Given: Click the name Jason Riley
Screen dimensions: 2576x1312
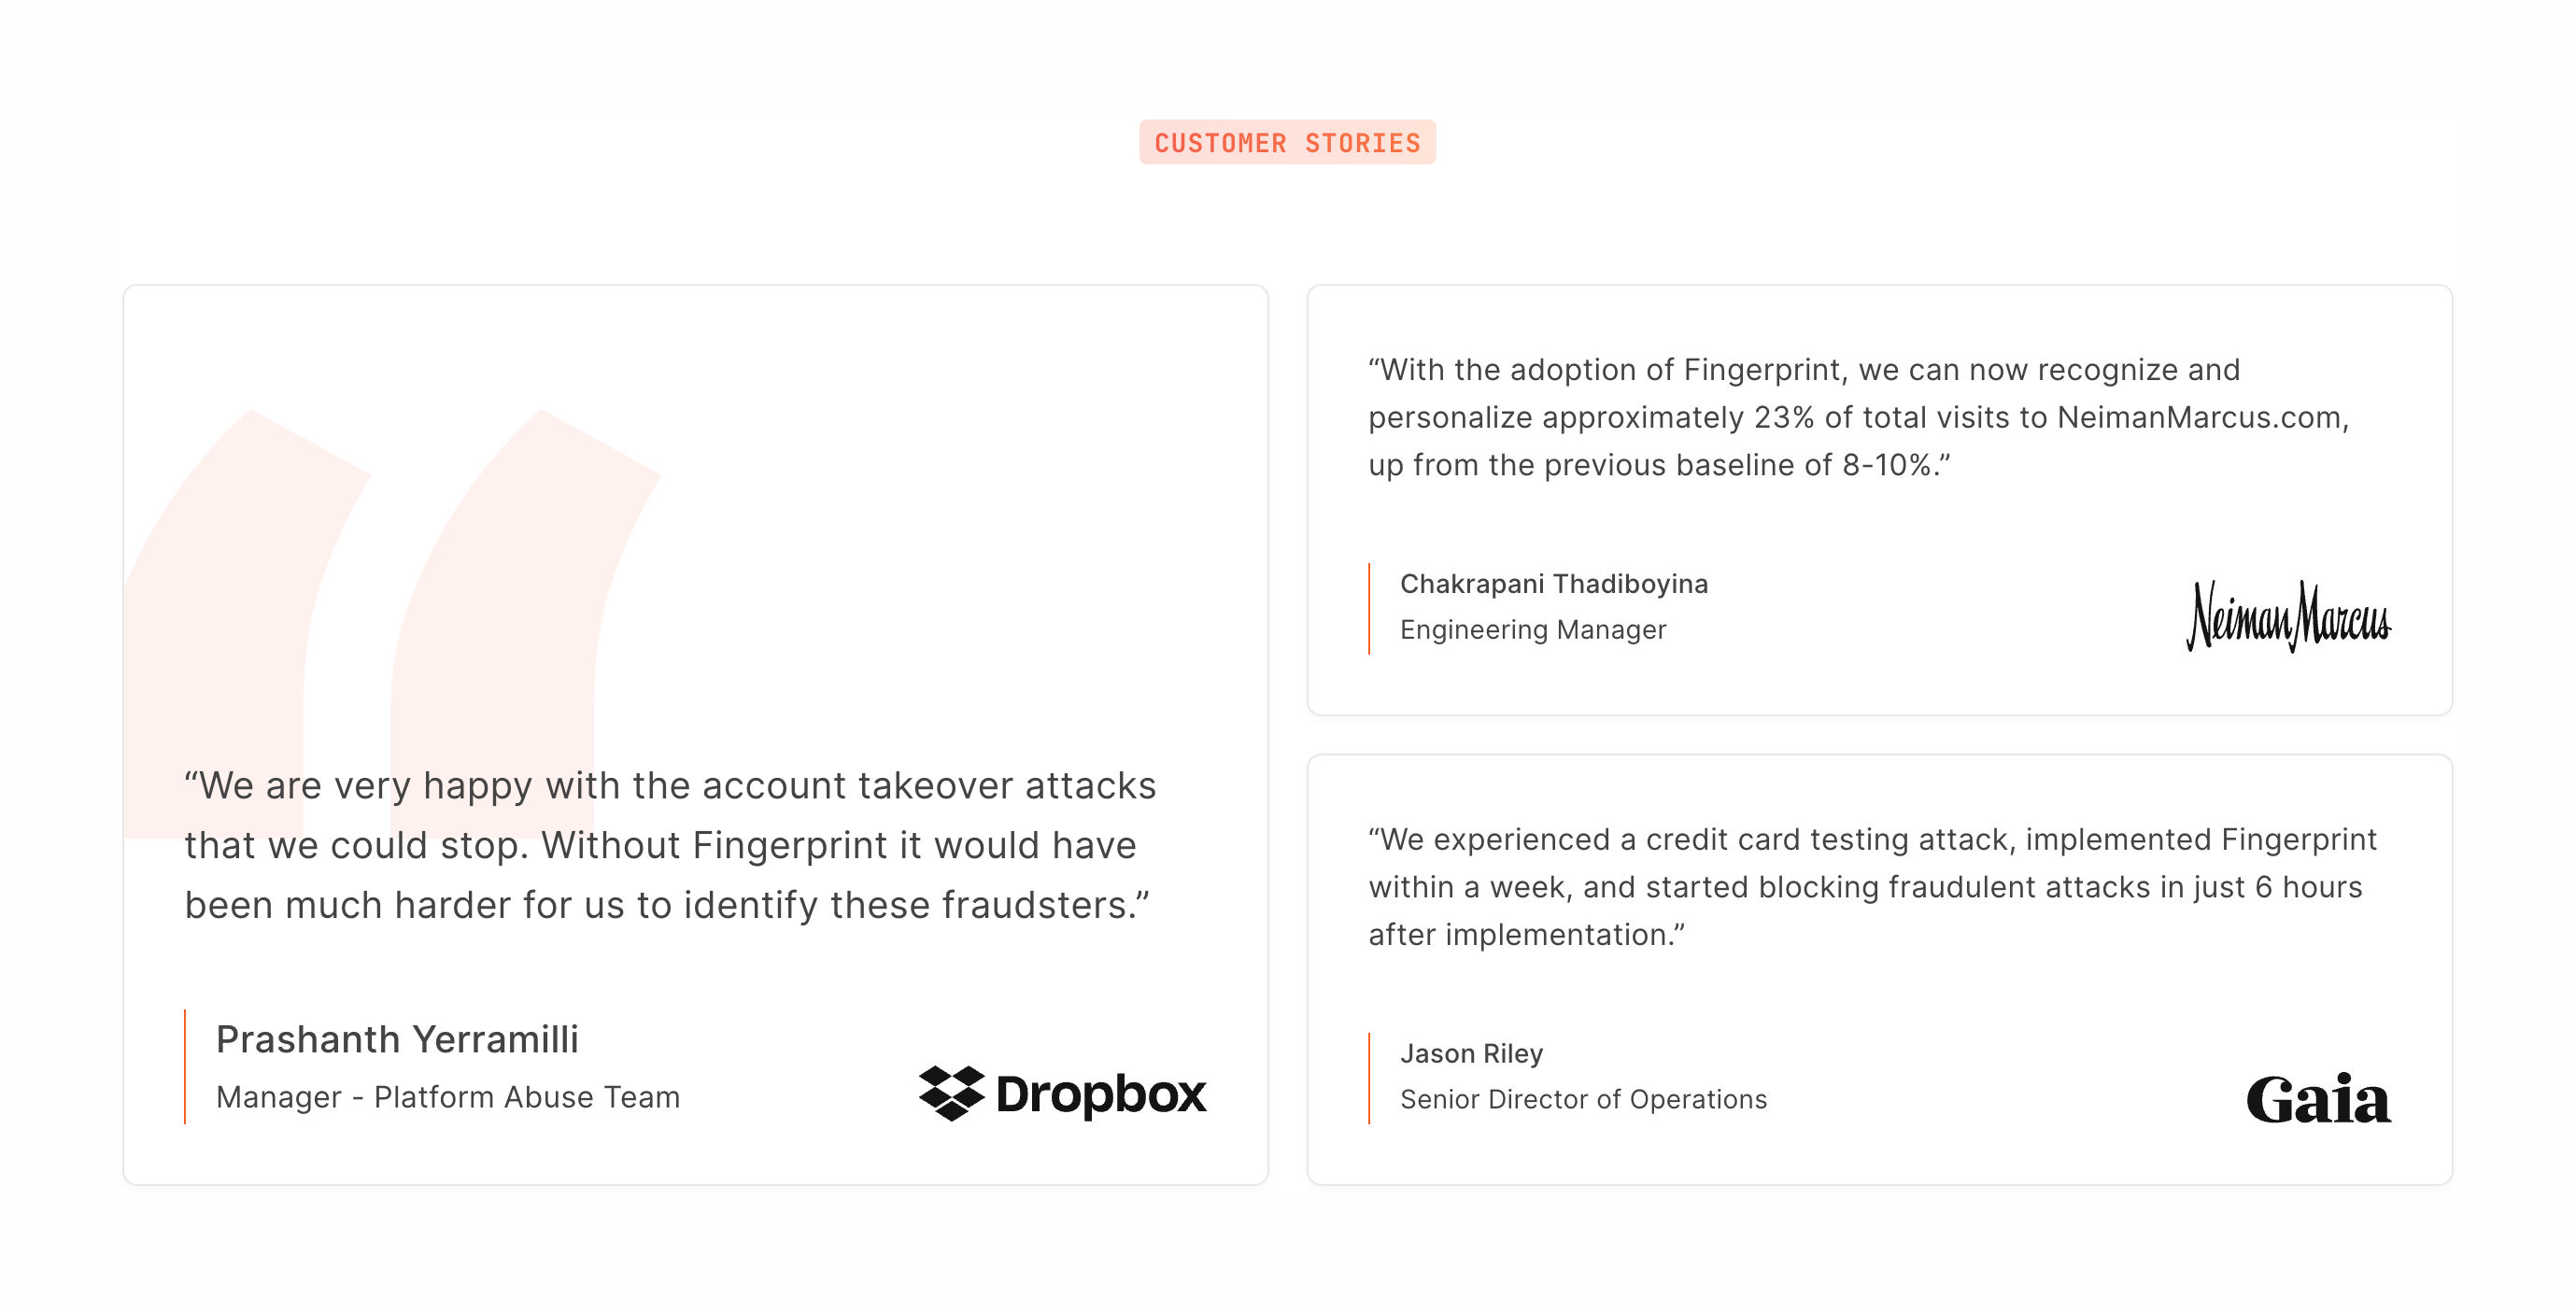Looking at the screenshot, I should pyautogui.click(x=1471, y=1053).
